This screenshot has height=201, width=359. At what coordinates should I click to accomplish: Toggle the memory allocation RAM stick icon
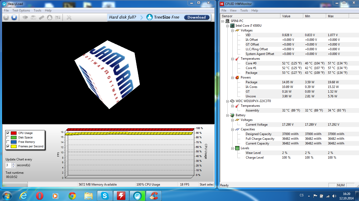(42, 18)
